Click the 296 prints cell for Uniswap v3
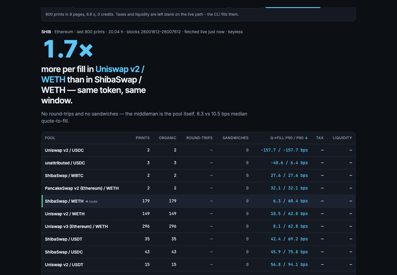The image size is (397, 275). (x=146, y=226)
